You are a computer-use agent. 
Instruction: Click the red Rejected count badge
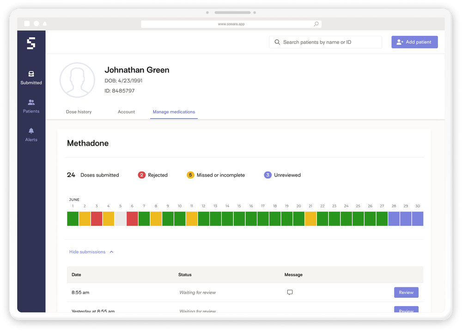tap(142, 175)
